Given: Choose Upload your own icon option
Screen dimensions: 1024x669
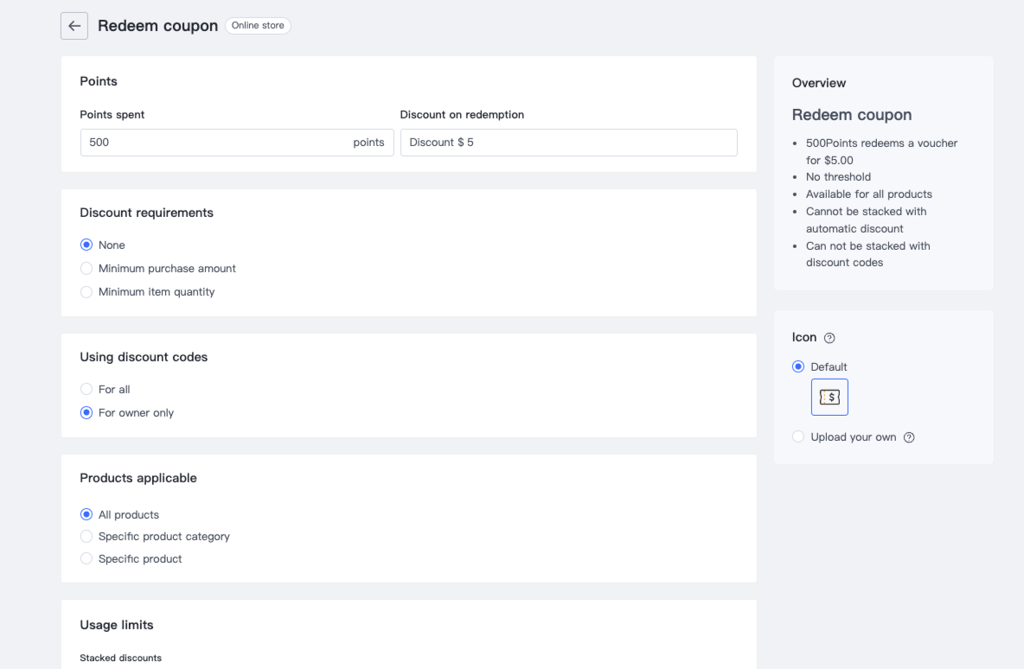Looking at the screenshot, I should pyautogui.click(x=798, y=437).
